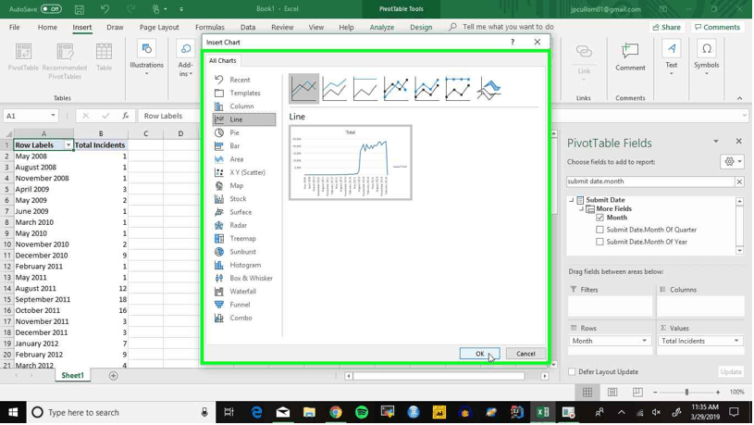Clear the field search box text
This screenshot has width=754, height=425.
(x=739, y=181)
